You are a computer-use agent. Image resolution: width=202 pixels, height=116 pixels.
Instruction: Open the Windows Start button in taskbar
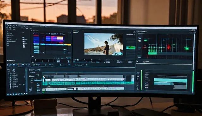tap(8, 94)
